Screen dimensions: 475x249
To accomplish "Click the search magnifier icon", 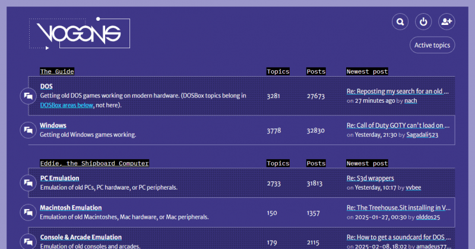I will (400, 22).
